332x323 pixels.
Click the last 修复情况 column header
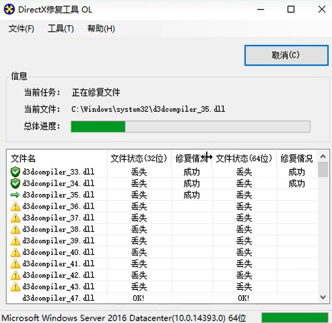click(x=297, y=158)
